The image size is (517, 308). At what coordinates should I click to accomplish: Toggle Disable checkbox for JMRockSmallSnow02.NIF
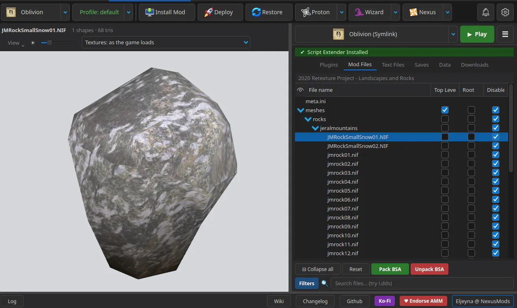[x=495, y=146]
